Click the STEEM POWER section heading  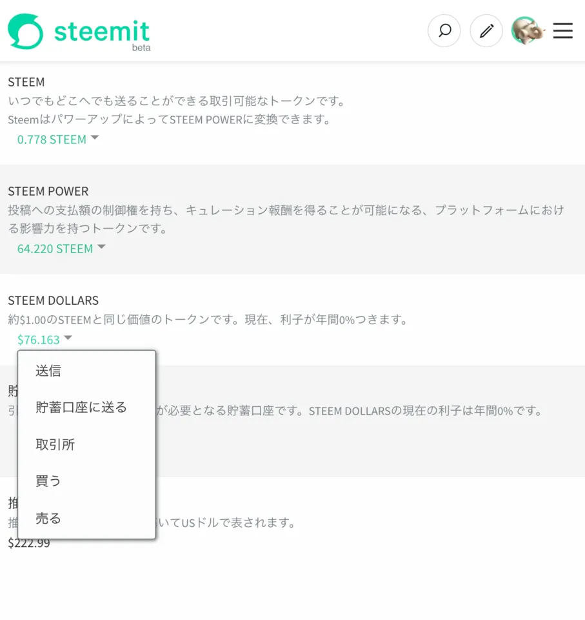(48, 191)
